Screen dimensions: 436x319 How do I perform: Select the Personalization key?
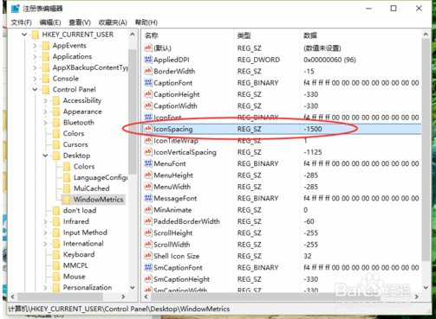88,287
